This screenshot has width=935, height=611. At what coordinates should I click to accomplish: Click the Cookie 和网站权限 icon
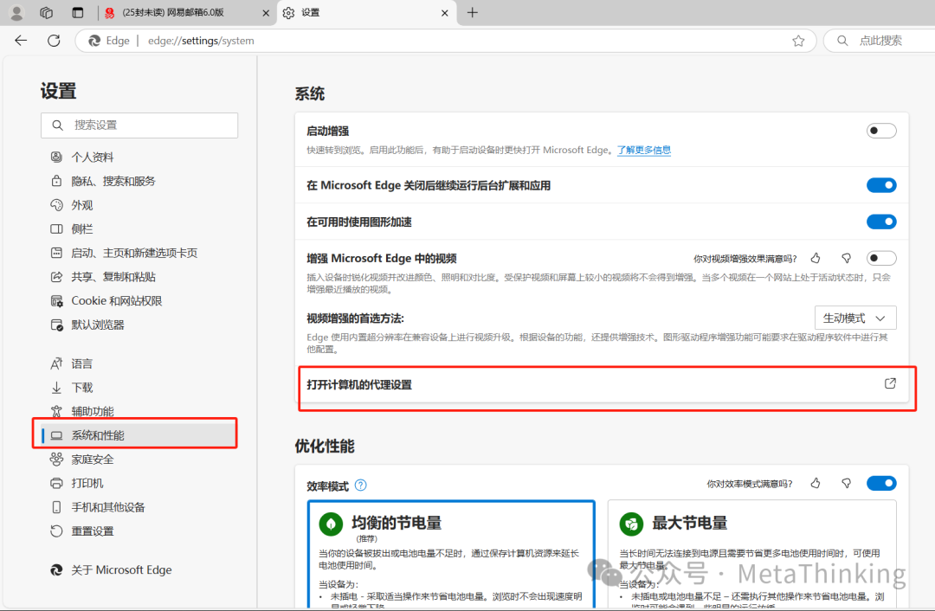(x=56, y=301)
